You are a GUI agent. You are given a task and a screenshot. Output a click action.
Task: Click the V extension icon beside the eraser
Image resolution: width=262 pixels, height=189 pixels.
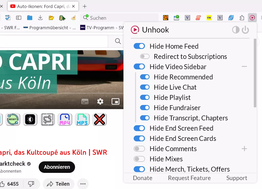coord(187,18)
